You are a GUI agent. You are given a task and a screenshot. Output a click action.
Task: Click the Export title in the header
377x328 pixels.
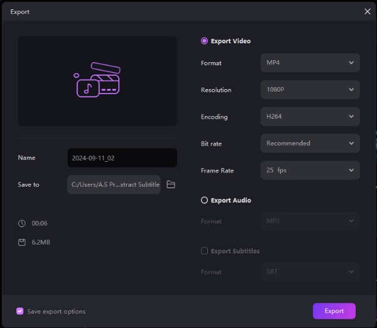(20, 11)
